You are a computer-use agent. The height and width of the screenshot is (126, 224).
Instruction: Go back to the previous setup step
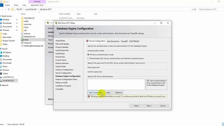click(136, 106)
